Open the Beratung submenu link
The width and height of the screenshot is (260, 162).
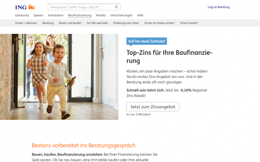[48, 23]
